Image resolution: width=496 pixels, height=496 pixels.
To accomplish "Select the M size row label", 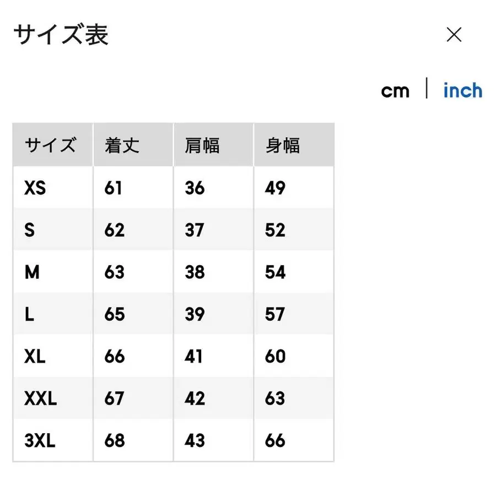I will tap(31, 272).
